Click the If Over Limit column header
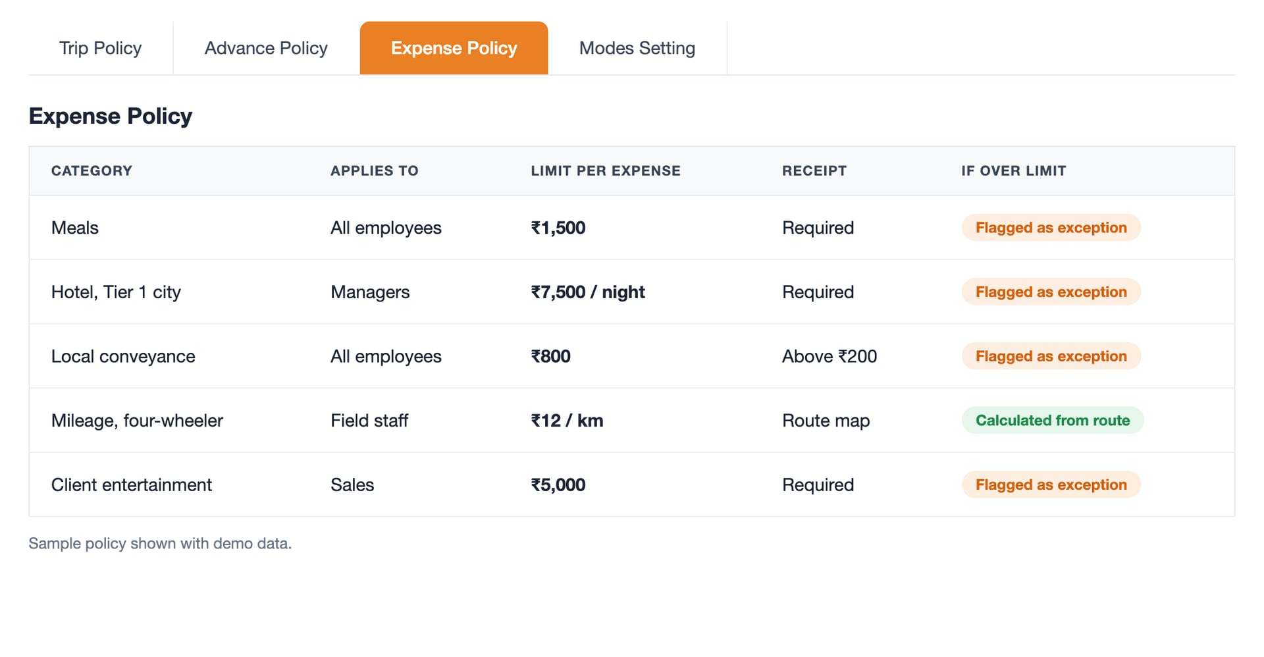This screenshot has width=1264, height=657. coord(1013,171)
